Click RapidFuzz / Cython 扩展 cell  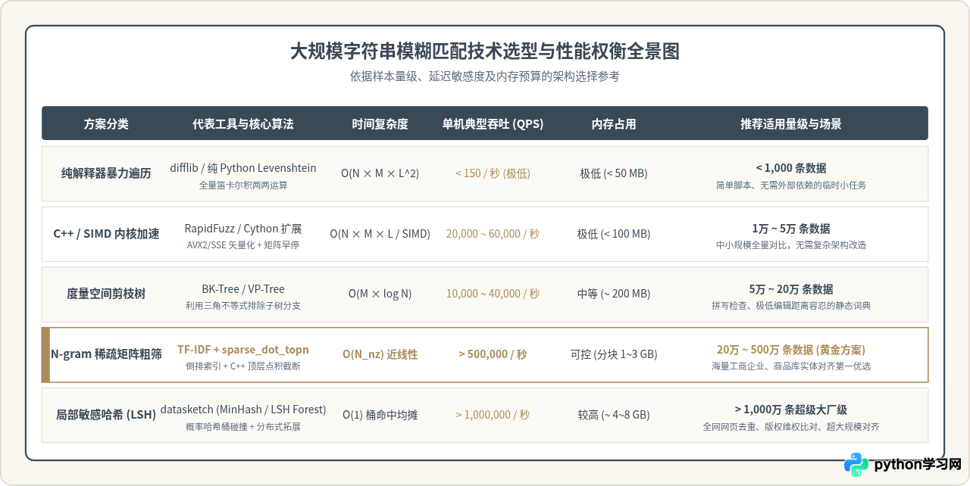click(243, 229)
